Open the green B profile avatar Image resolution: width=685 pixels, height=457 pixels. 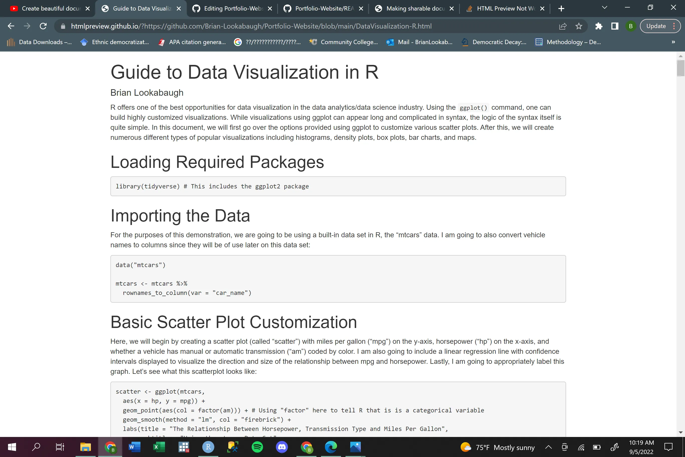coord(630,26)
